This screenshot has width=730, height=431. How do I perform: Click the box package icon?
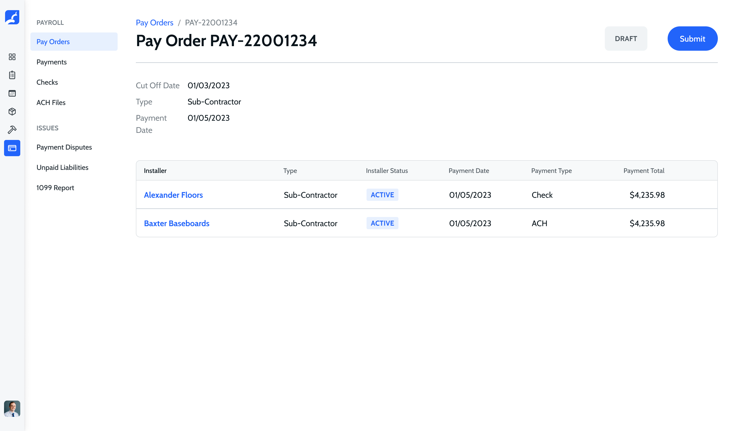pos(12,112)
